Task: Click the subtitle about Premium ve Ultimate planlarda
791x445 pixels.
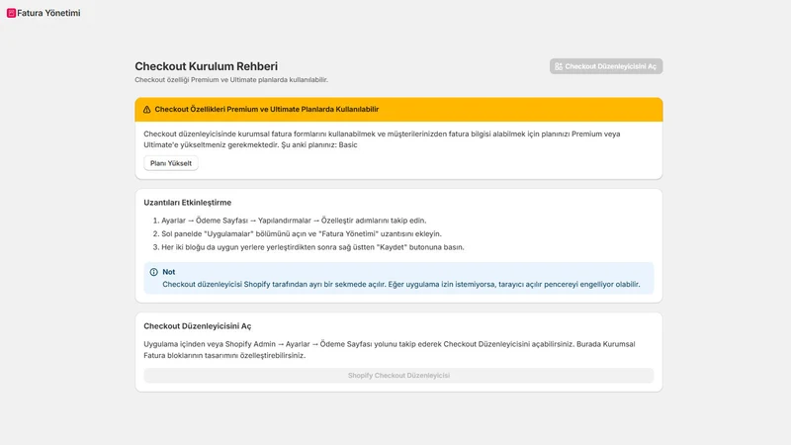Action: 231,80
